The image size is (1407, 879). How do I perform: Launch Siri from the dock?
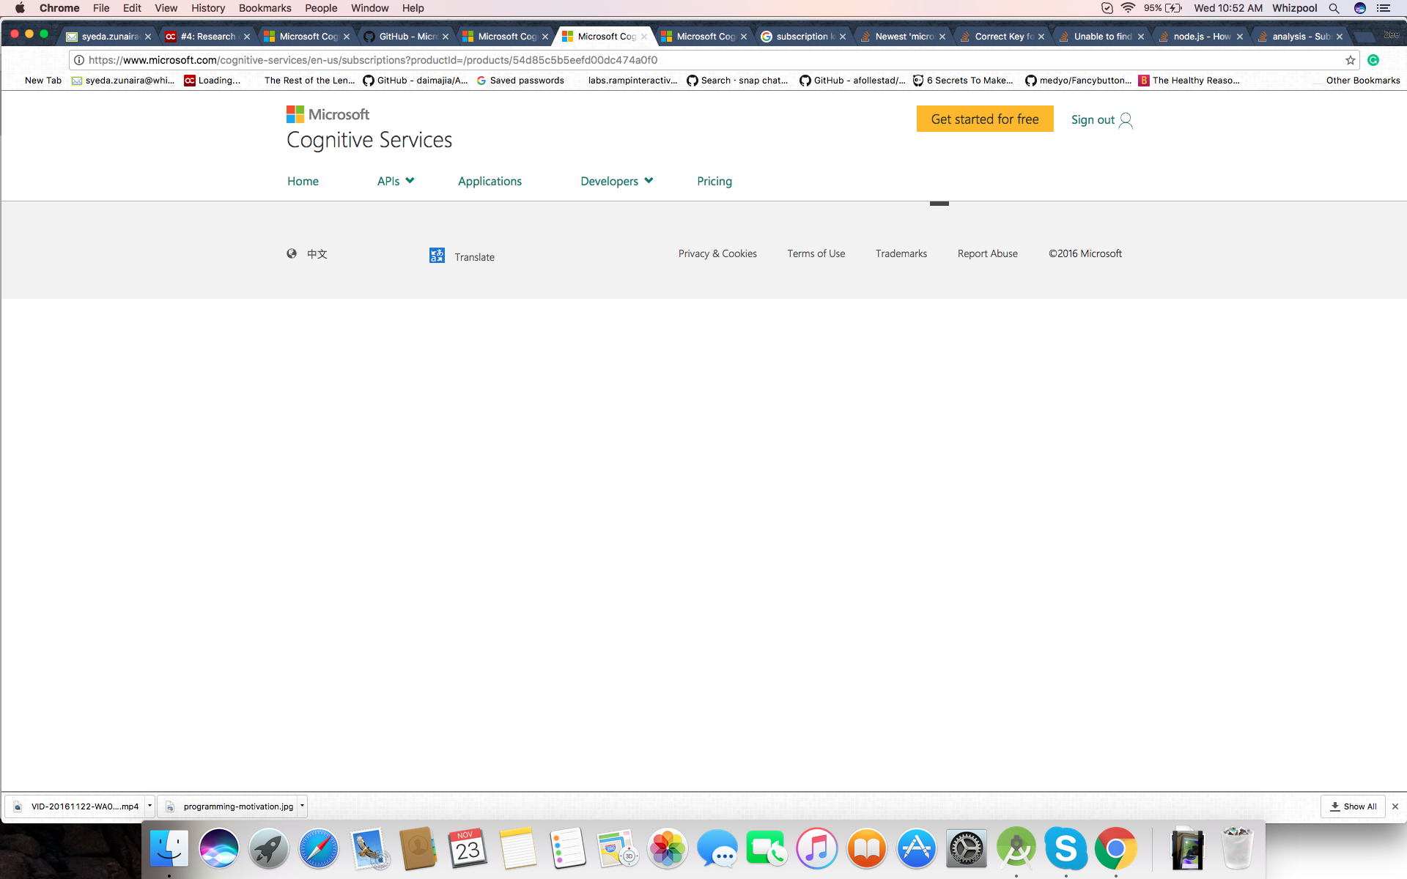(218, 849)
